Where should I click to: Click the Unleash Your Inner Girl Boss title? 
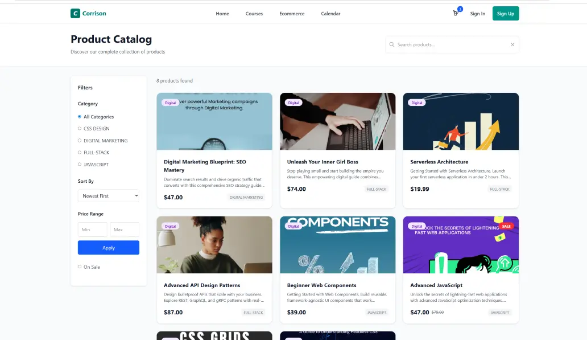tap(323, 162)
